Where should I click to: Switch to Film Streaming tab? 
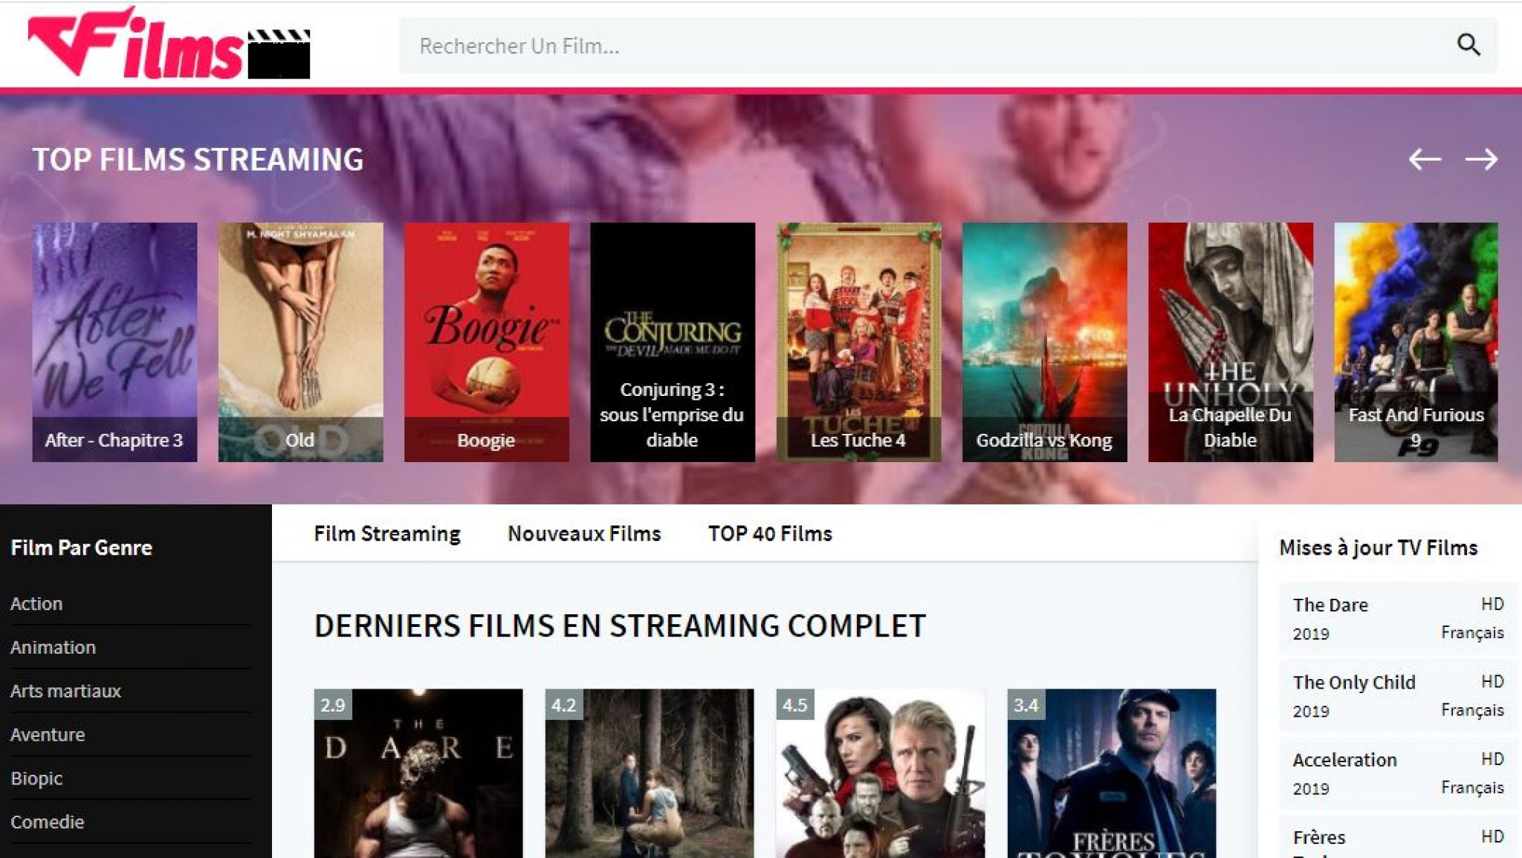pyautogui.click(x=386, y=533)
